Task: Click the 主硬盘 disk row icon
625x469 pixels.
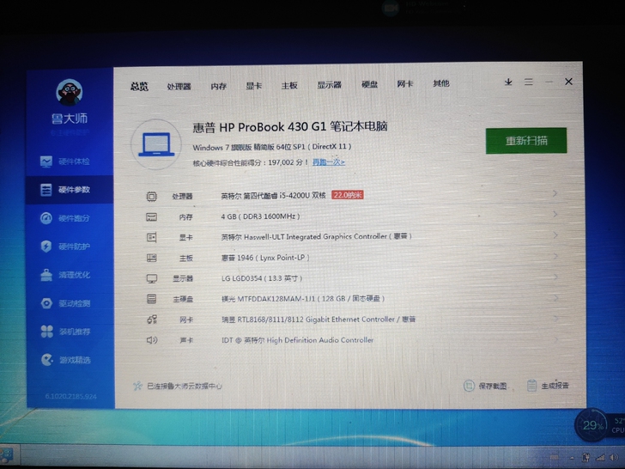Action: 151,299
